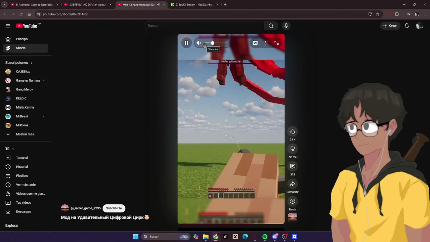Seek on the Short's red progress bar
The height and width of the screenshot is (242, 430).
pyautogui.click(x=231, y=223)
